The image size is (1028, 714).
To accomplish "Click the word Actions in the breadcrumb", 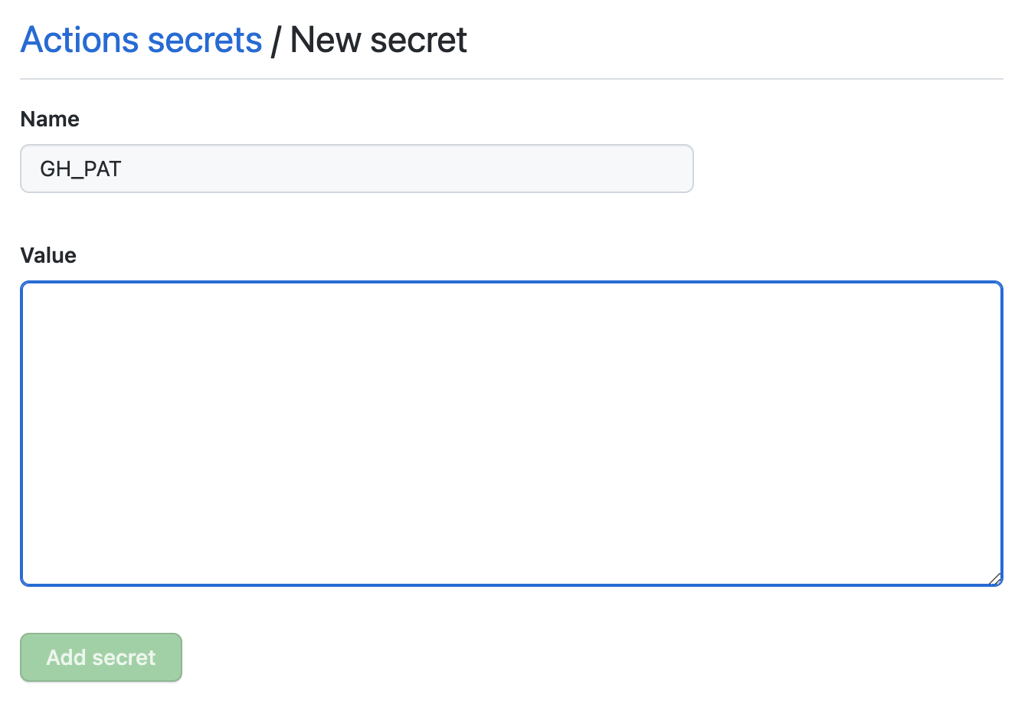I will [x=80, y=41].
